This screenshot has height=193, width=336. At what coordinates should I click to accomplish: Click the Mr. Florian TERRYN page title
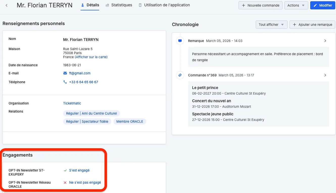pyautogui.click(x=44, y=5)
